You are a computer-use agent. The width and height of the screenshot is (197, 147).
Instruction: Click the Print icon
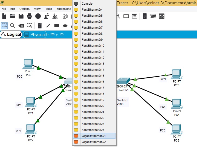pyautogui.click(x=30, y=16)
